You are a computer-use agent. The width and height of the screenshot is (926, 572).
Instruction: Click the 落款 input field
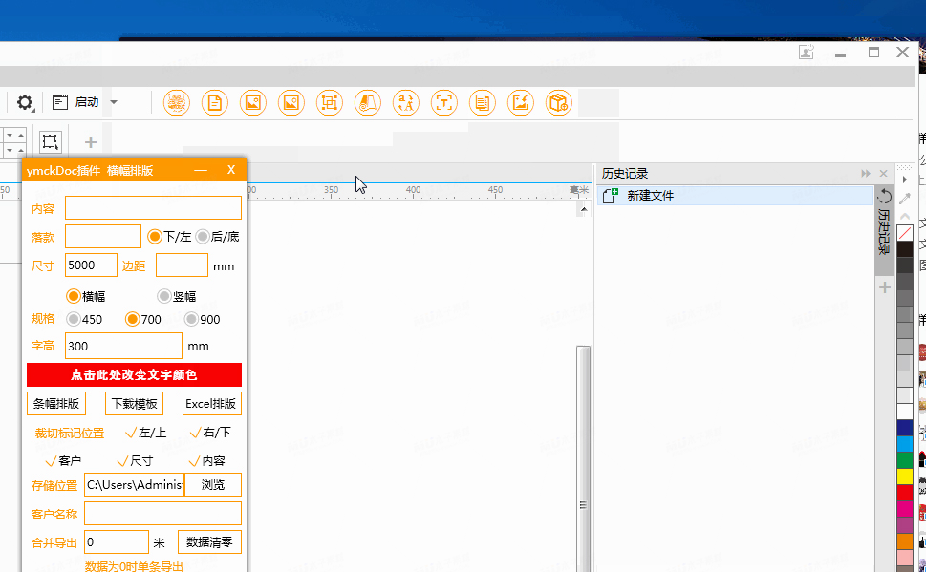pyautogui.click(x=103, y=236)
